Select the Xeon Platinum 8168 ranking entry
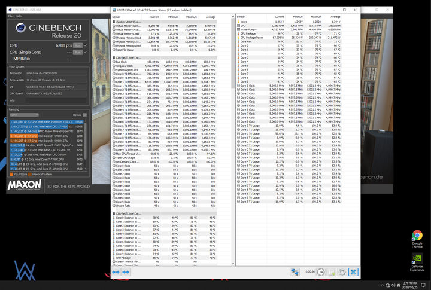The image size is (431, 290). click(x=47, y=121)
